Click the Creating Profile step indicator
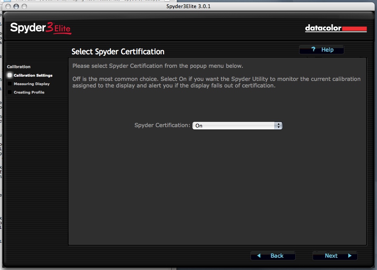The width and height of the screenshot is (377, 270). click(x=10, y=92)
